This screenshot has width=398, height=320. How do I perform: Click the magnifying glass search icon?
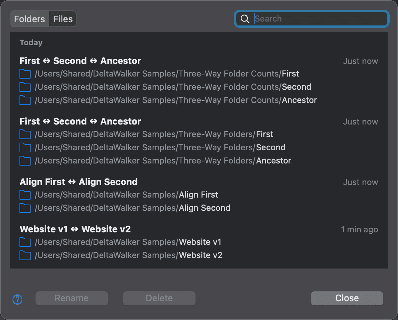245,19
